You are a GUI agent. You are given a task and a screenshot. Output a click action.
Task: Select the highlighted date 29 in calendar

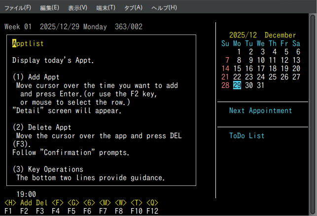tap(237, 85)
